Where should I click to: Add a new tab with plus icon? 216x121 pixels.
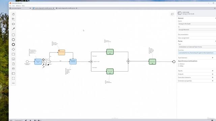[215, 8]
